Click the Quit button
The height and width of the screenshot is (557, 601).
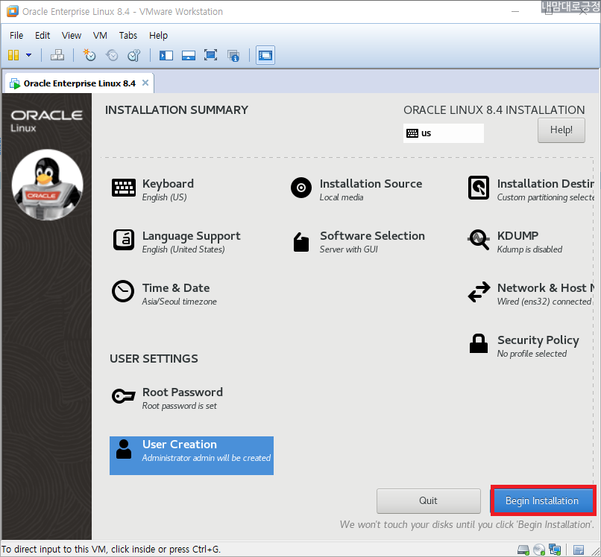tap(428, 500)
